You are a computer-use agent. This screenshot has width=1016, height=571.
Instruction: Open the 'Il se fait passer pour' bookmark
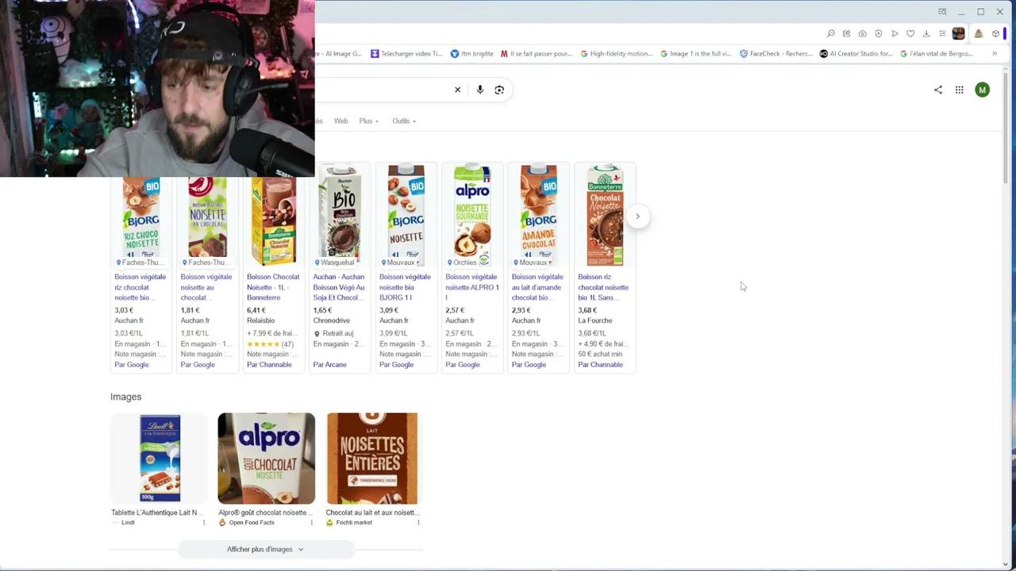(x=537, y=54)
